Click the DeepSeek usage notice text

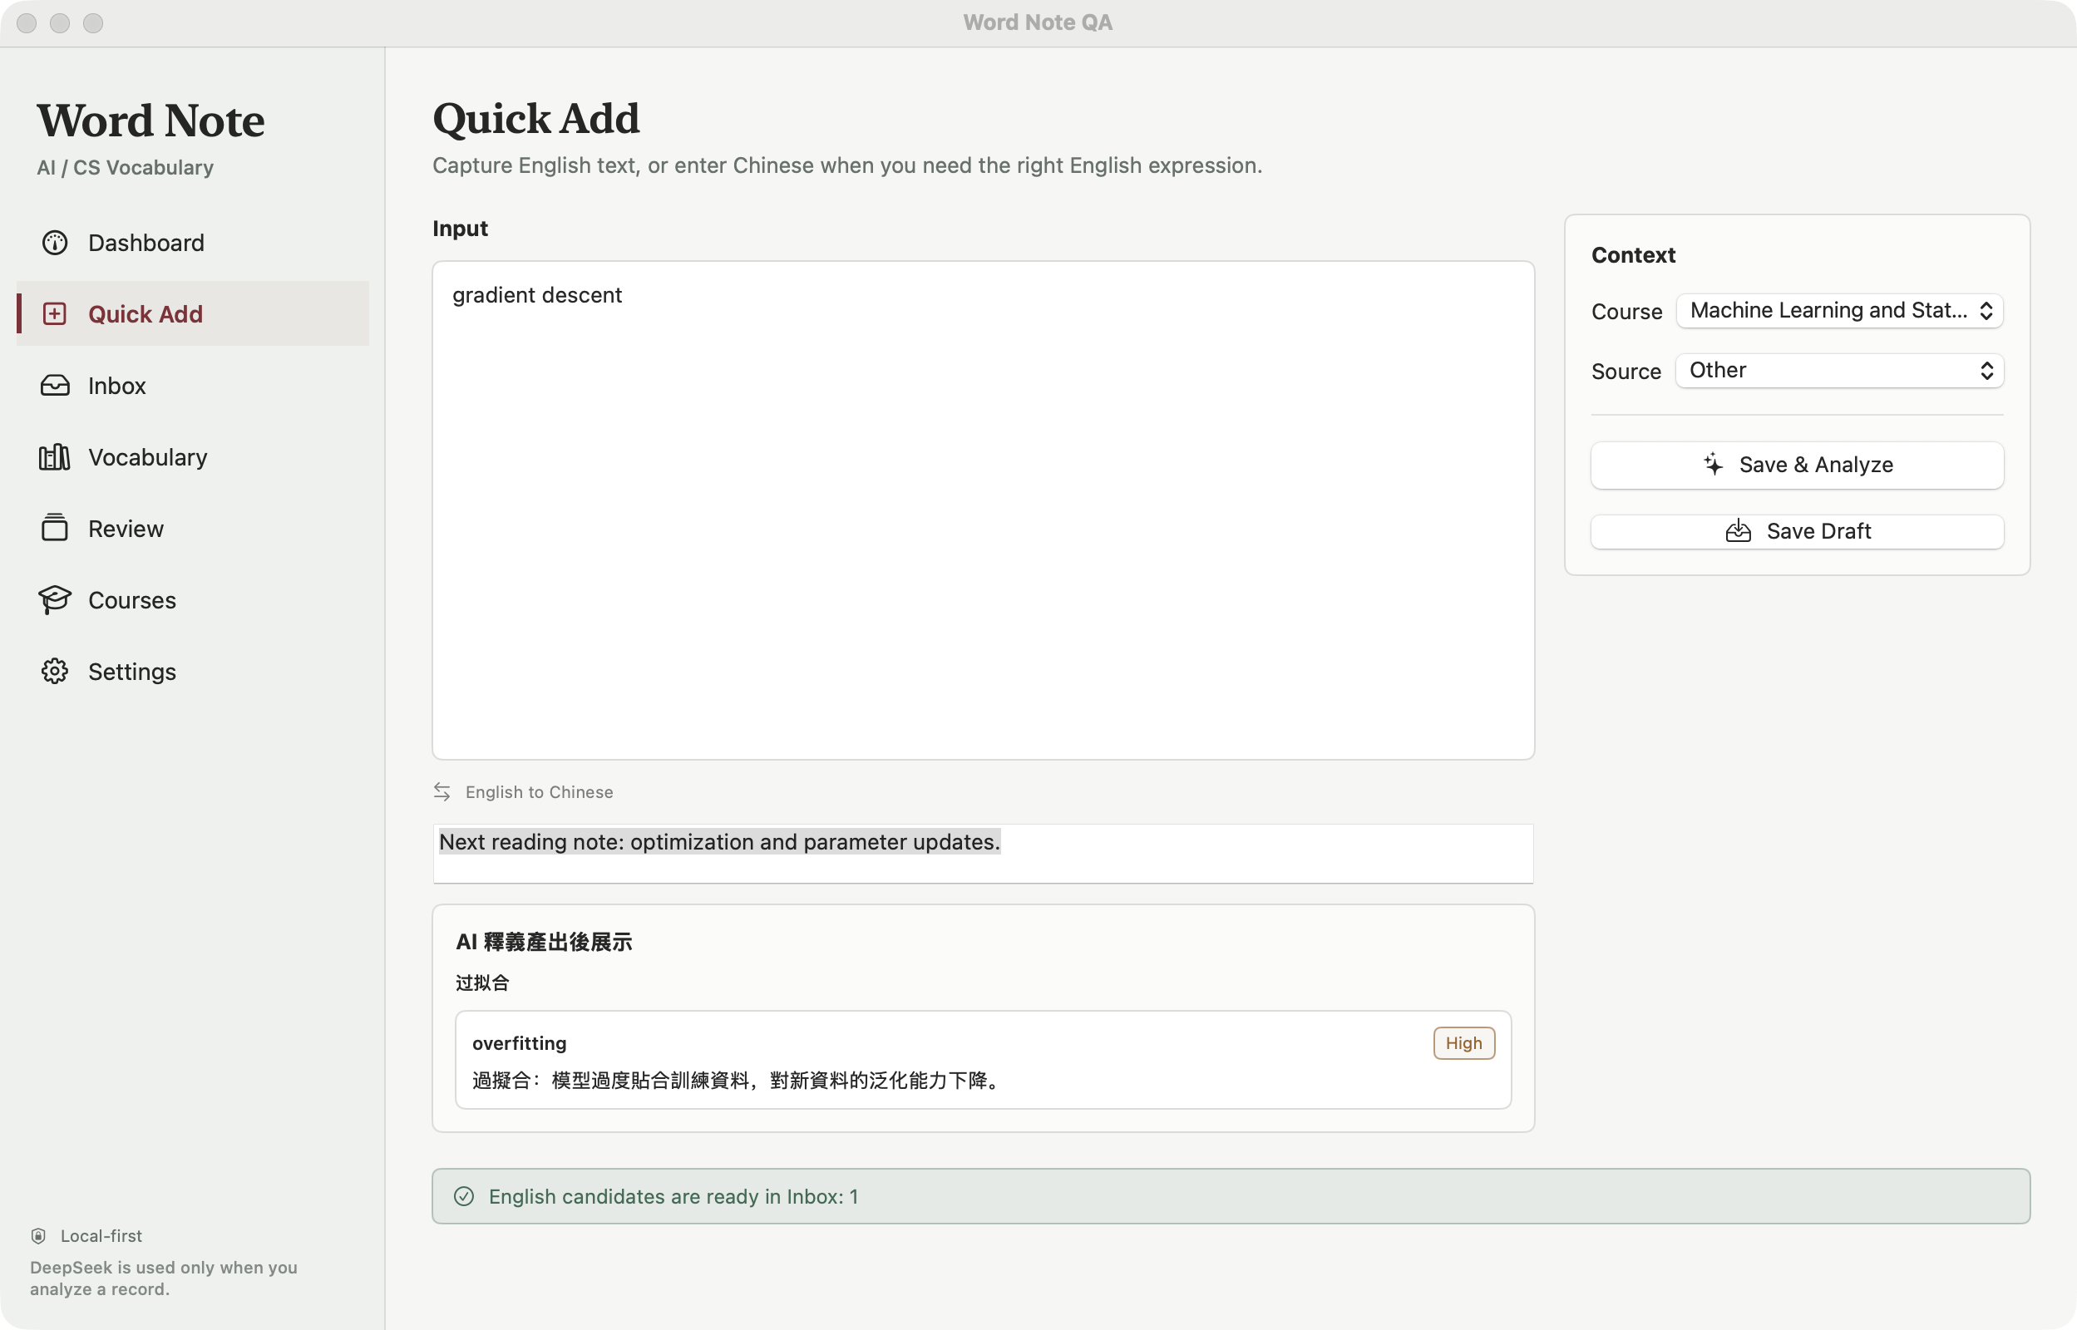pyautogui.click(x=164, y=1278)
